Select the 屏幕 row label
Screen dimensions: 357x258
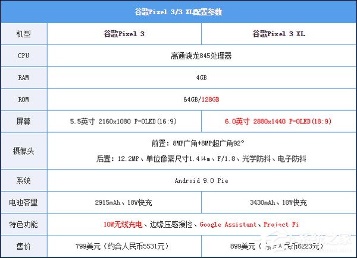tap(24, 120)
